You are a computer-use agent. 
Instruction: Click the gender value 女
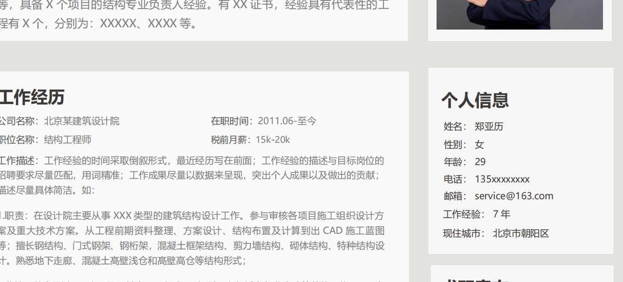click(x=479, y=145)
